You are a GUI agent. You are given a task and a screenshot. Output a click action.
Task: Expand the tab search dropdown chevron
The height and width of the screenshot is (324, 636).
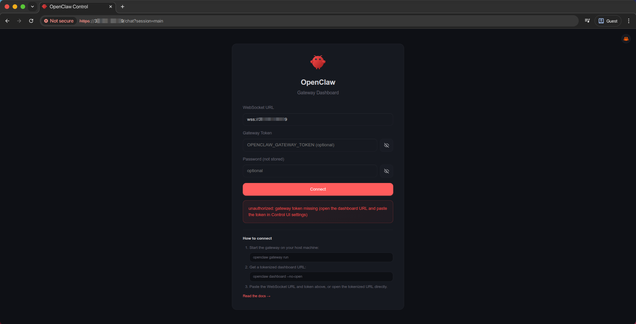coord(32,7)
